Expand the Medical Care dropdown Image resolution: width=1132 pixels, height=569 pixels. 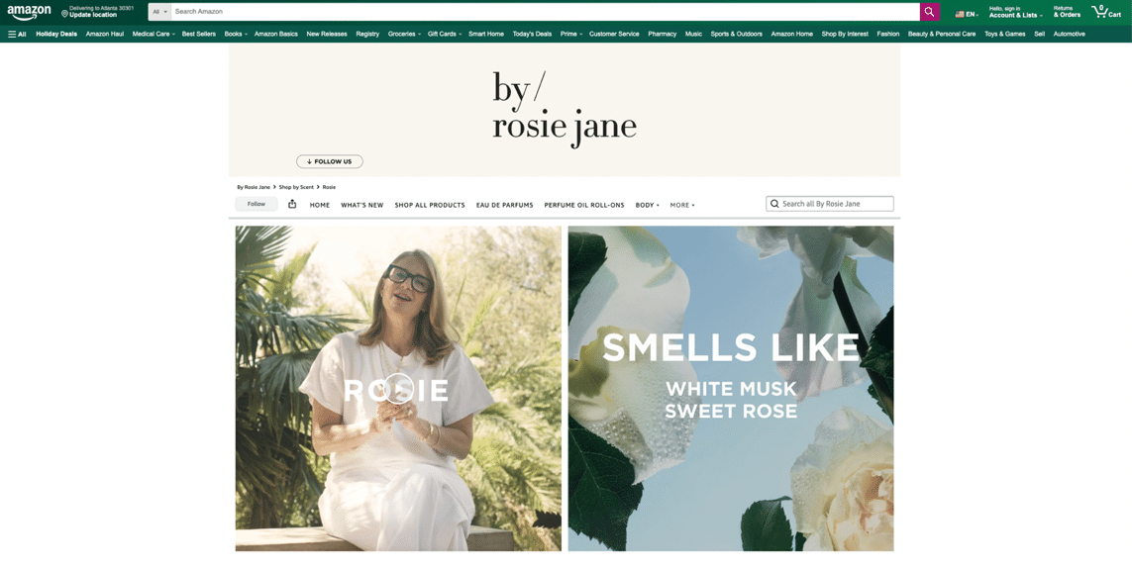[154, 34]
